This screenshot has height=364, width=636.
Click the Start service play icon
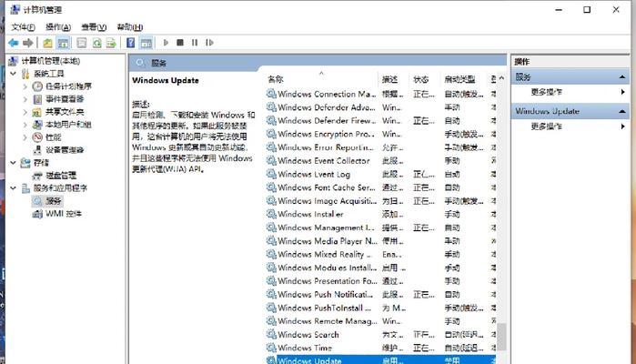(x=166, y=42)
